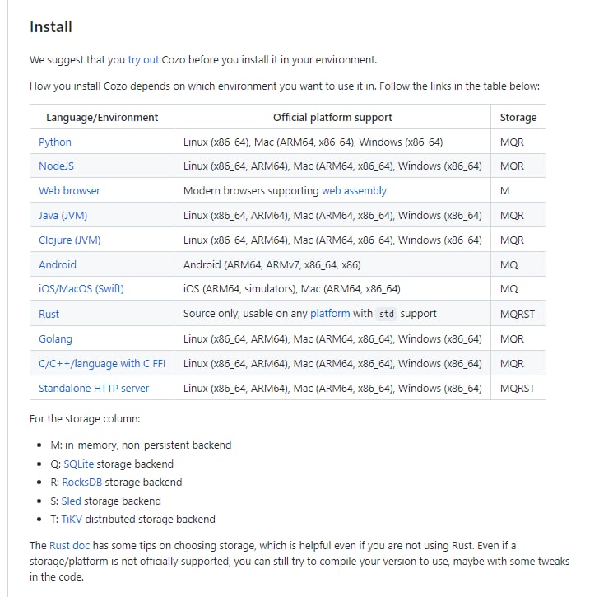Open the SQLite storage backend link
Image resolution: width=599 pixels, height=597 pixels.
click(78, 464)
